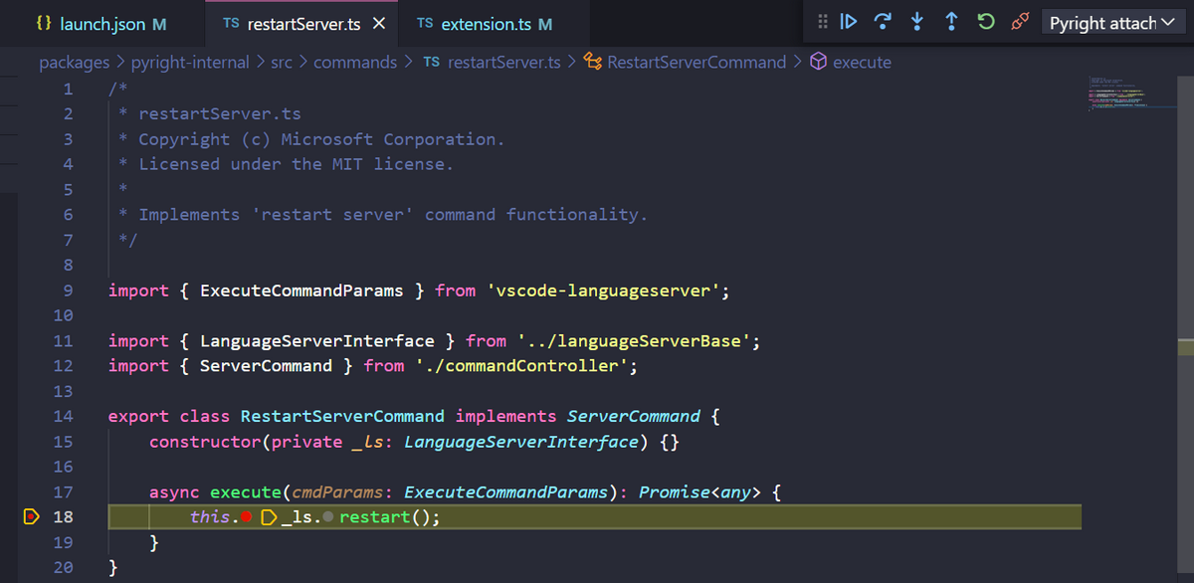1194x583 pixels.
Task: Grab the debug toolbar drag handle
Action: (x=822, y=22)
